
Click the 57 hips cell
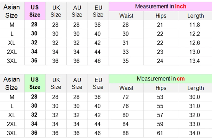point(160,115)
